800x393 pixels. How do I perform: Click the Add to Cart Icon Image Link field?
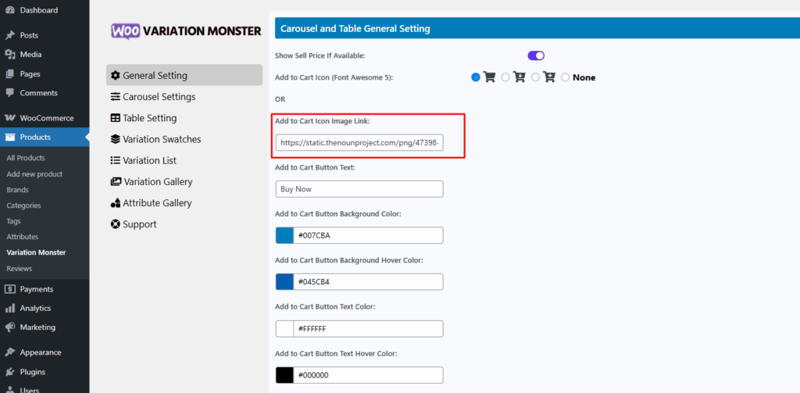(x=359, y=142)
